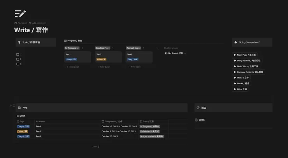The width and height of the screenshot is (288, 158).
Task: Click the Tags column header
Action: pos(21,122)
